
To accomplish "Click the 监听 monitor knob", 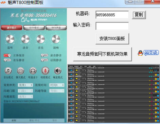I will tap(10, 39).
